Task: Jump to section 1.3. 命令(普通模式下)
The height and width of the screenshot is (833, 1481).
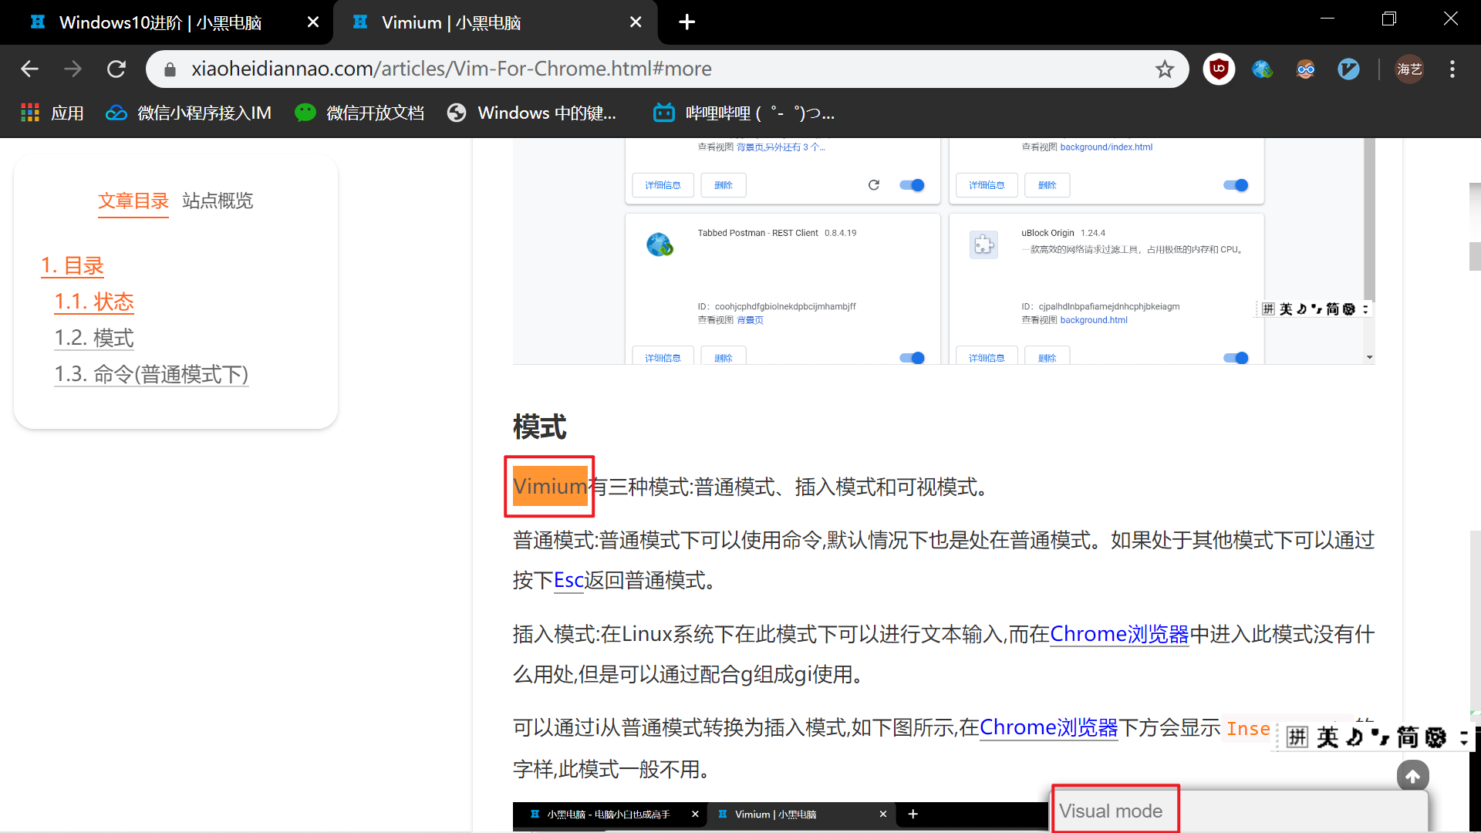Action: point(151,374)
